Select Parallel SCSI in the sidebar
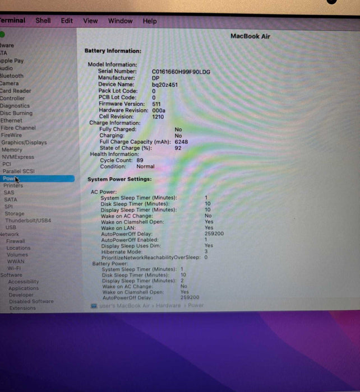Viewport: 360px width, 392px height. [x=19, y=171]
